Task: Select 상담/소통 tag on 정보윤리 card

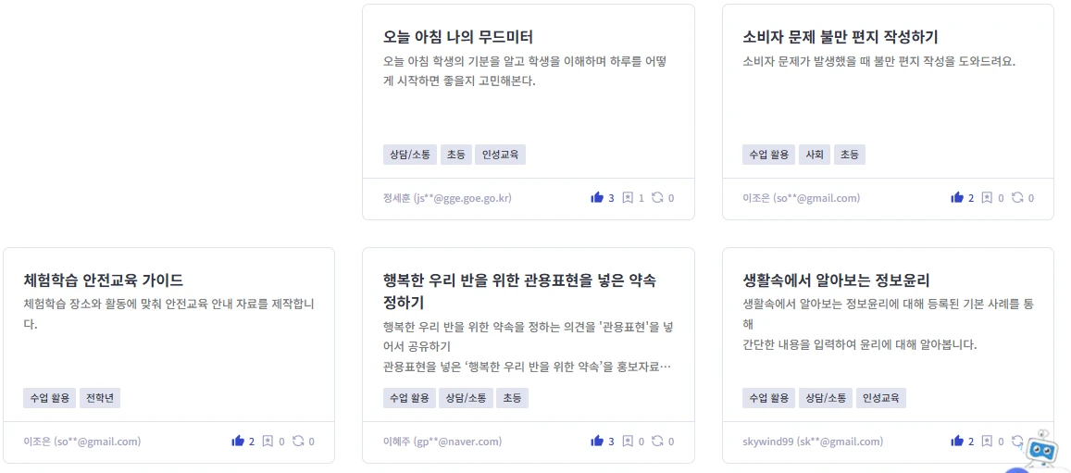Action: click(823, 398)
